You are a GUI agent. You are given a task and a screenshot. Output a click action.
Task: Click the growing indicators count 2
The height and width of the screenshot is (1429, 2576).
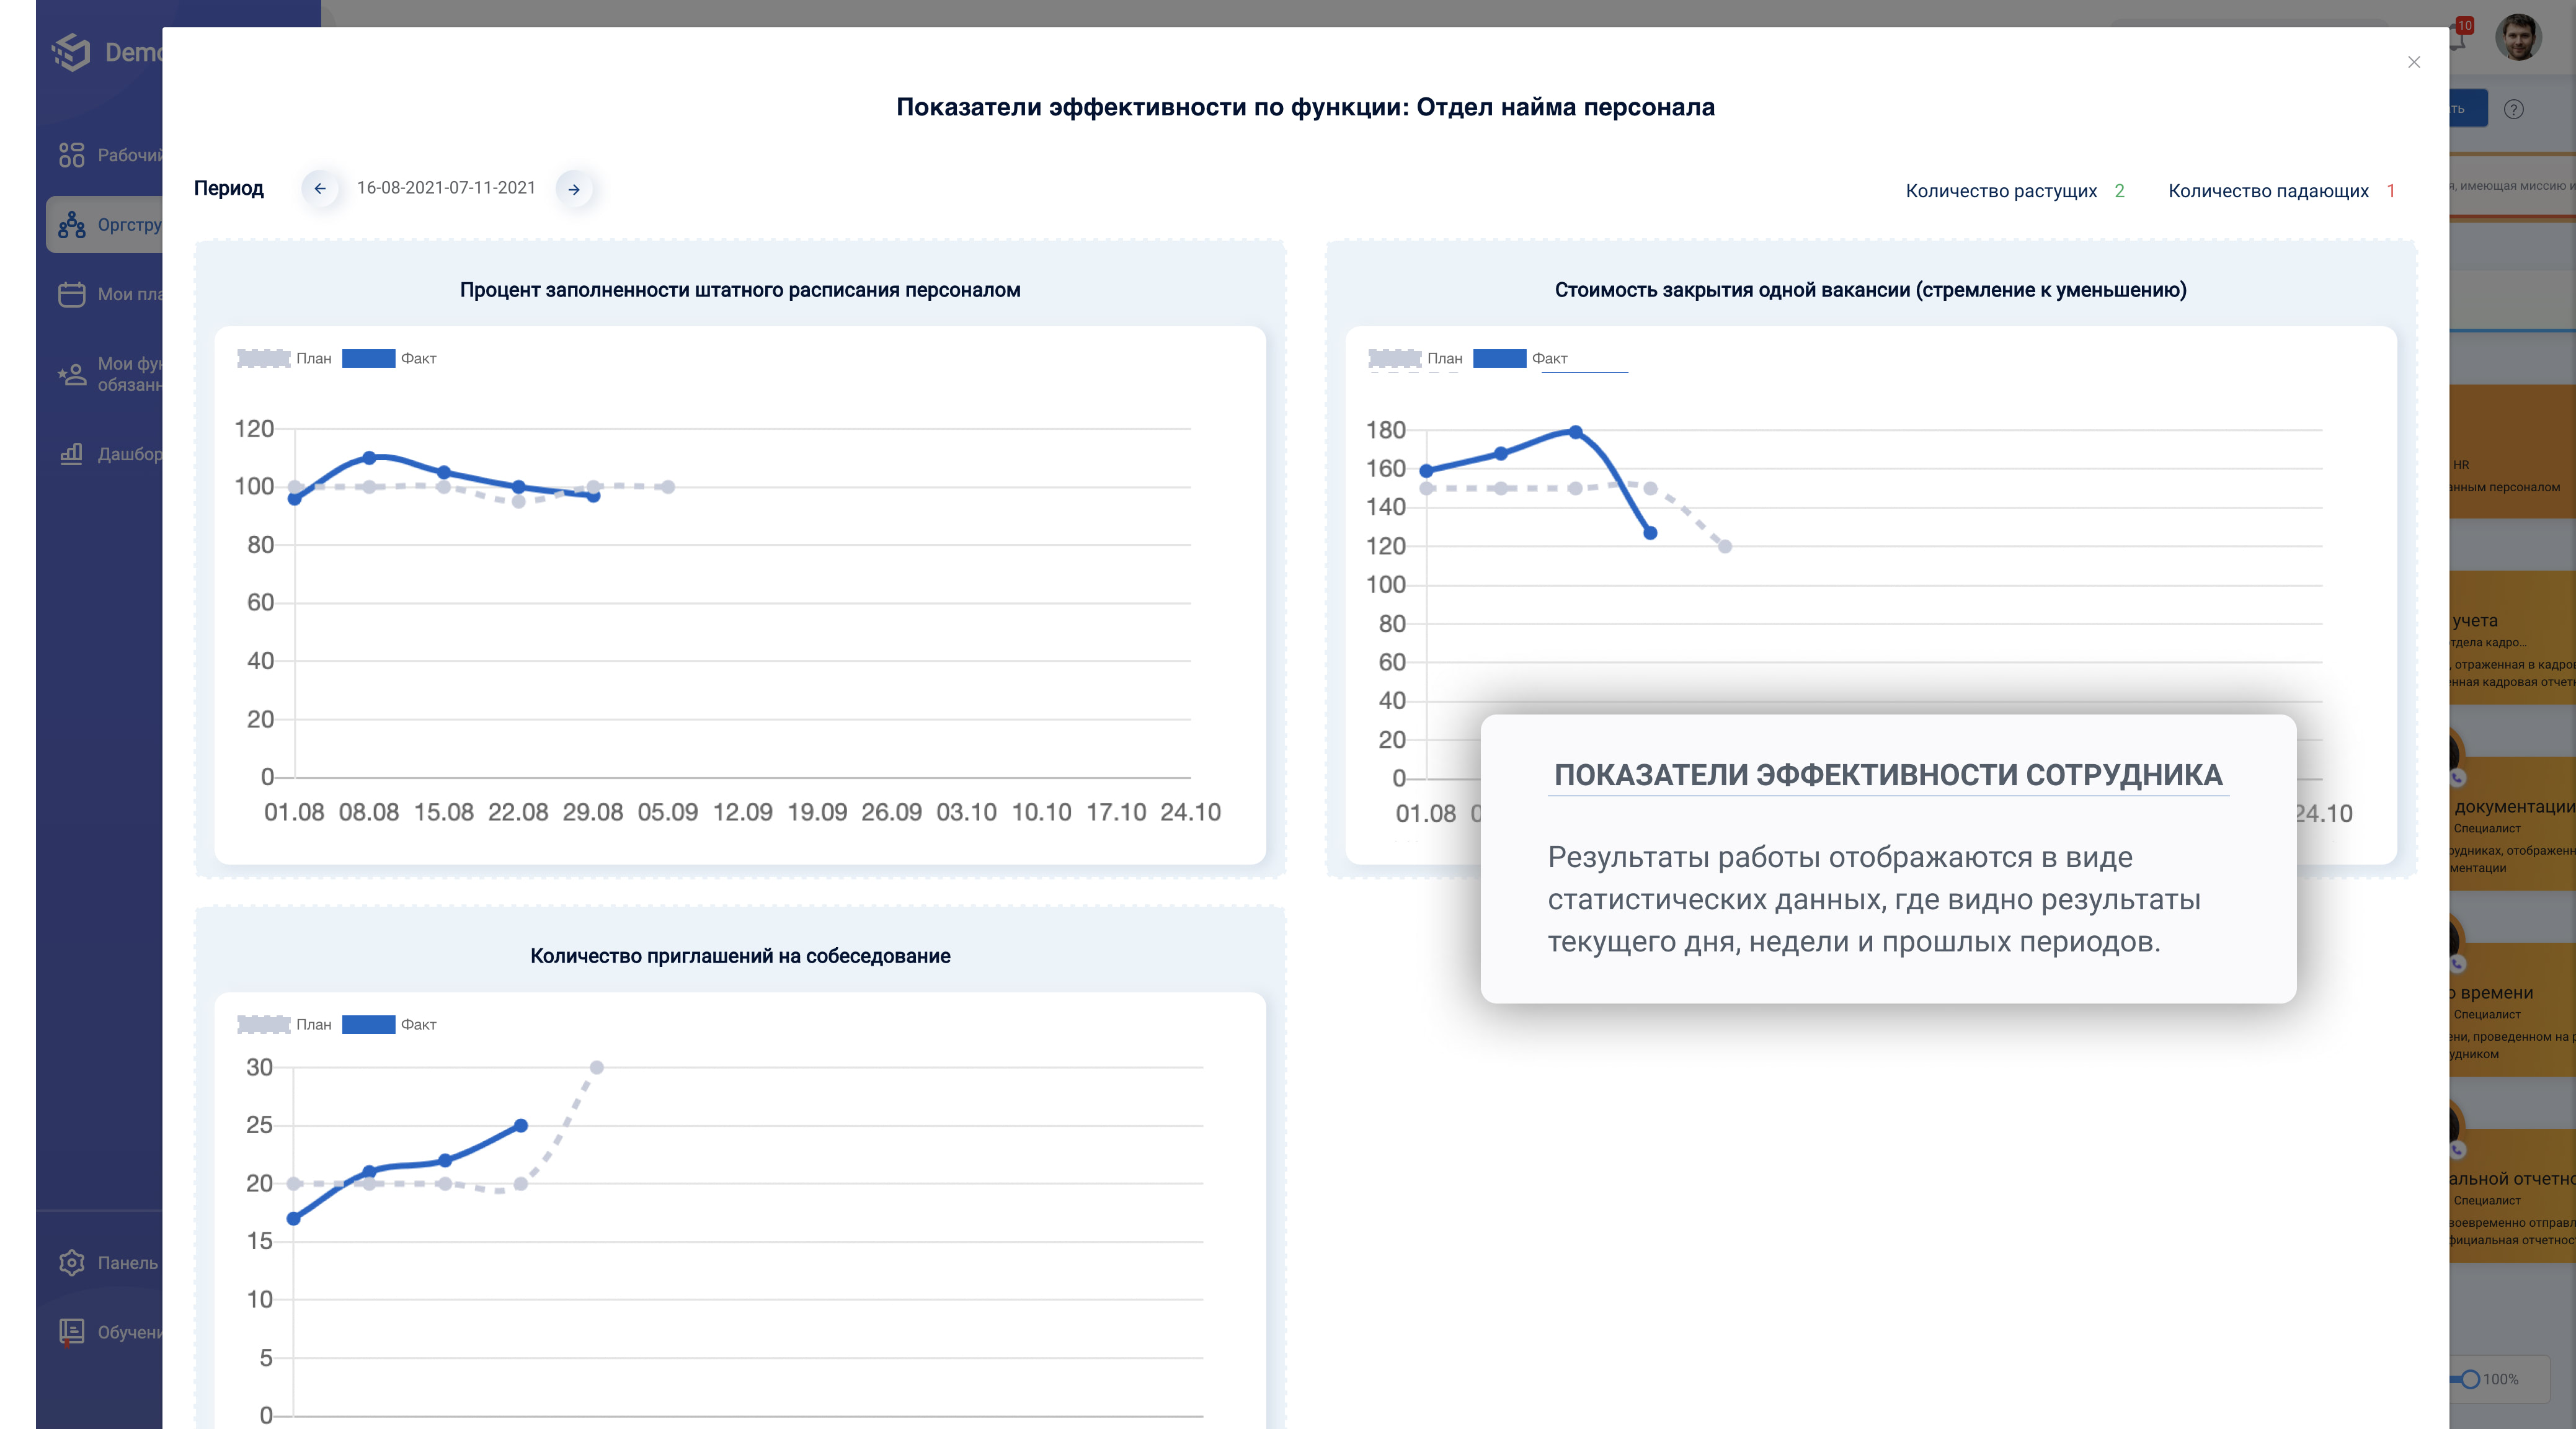pyautogui.click(x=2119, y=190)
